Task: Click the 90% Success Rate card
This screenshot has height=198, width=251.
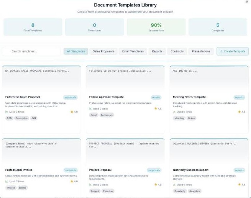Action: (156, 27)
